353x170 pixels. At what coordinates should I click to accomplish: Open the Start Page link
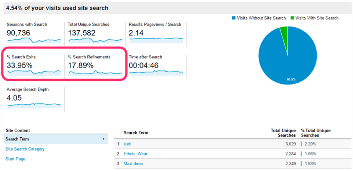click(x=15, y=159)
